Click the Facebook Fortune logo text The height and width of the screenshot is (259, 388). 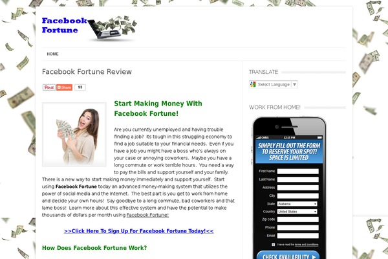pyautogui.click(x=64, y=25)
